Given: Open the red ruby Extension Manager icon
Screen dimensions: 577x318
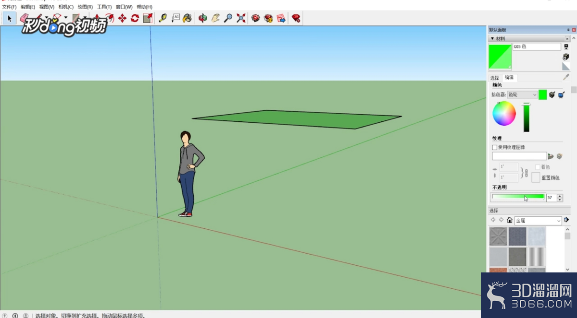Looking at the screenshot, I should 296,18.
